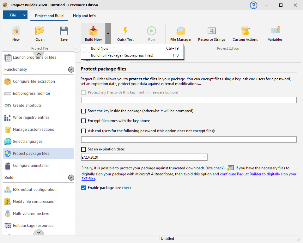
Task: Click the Untitled status bar entry
Action: 167,239
